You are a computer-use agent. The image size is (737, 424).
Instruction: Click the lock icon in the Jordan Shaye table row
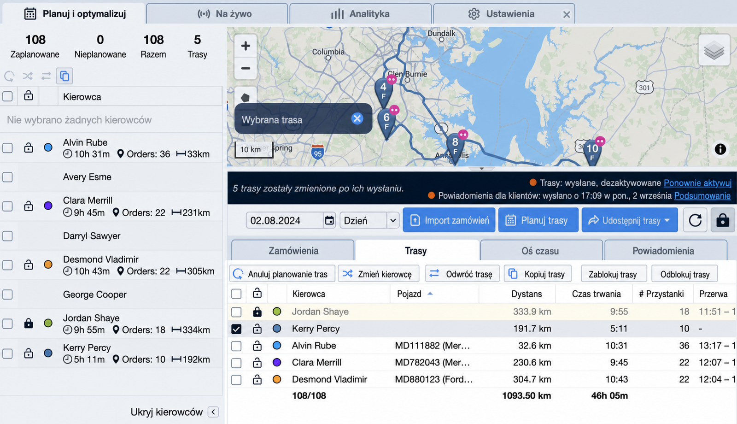point(257,312)
